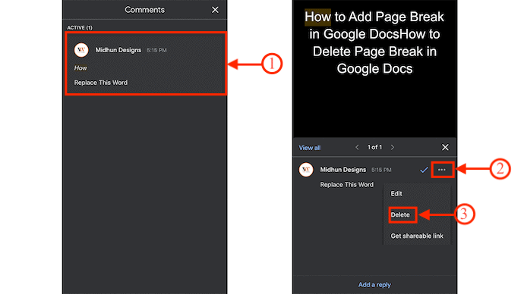Click Midhun Designs name in thread popup
The height and width of the screenshot is (294, 524).
[x=342, y=170]
